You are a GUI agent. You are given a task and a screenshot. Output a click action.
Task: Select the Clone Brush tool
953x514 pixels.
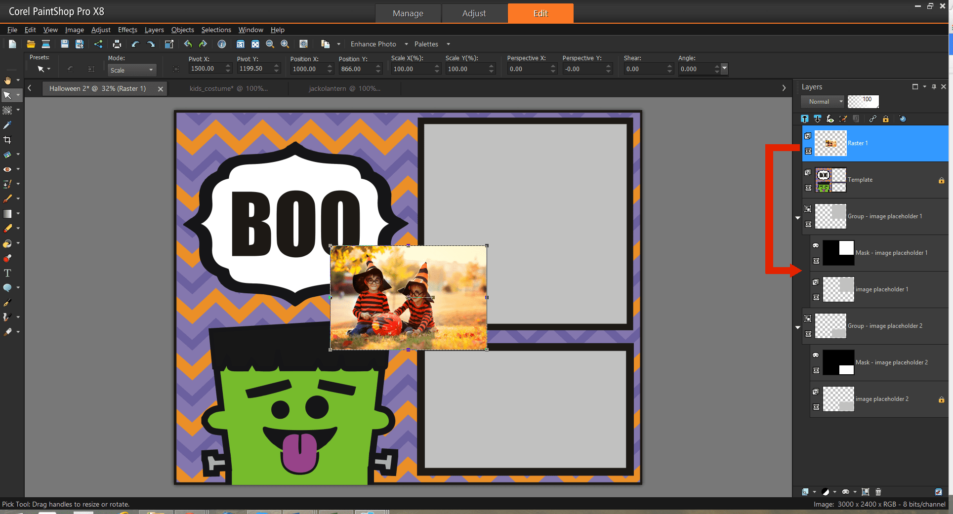pos(8,184)
